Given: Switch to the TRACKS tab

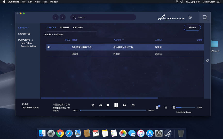Looking at the screenshot, I should click(52, 28).
